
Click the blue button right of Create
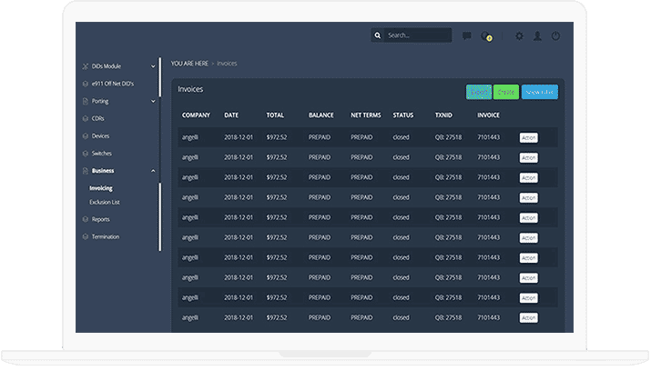pyautogui.click(x=539, y=91)
